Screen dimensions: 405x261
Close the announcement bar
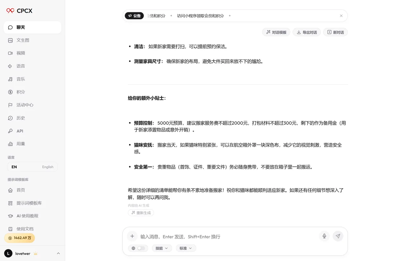coord(341,16)
